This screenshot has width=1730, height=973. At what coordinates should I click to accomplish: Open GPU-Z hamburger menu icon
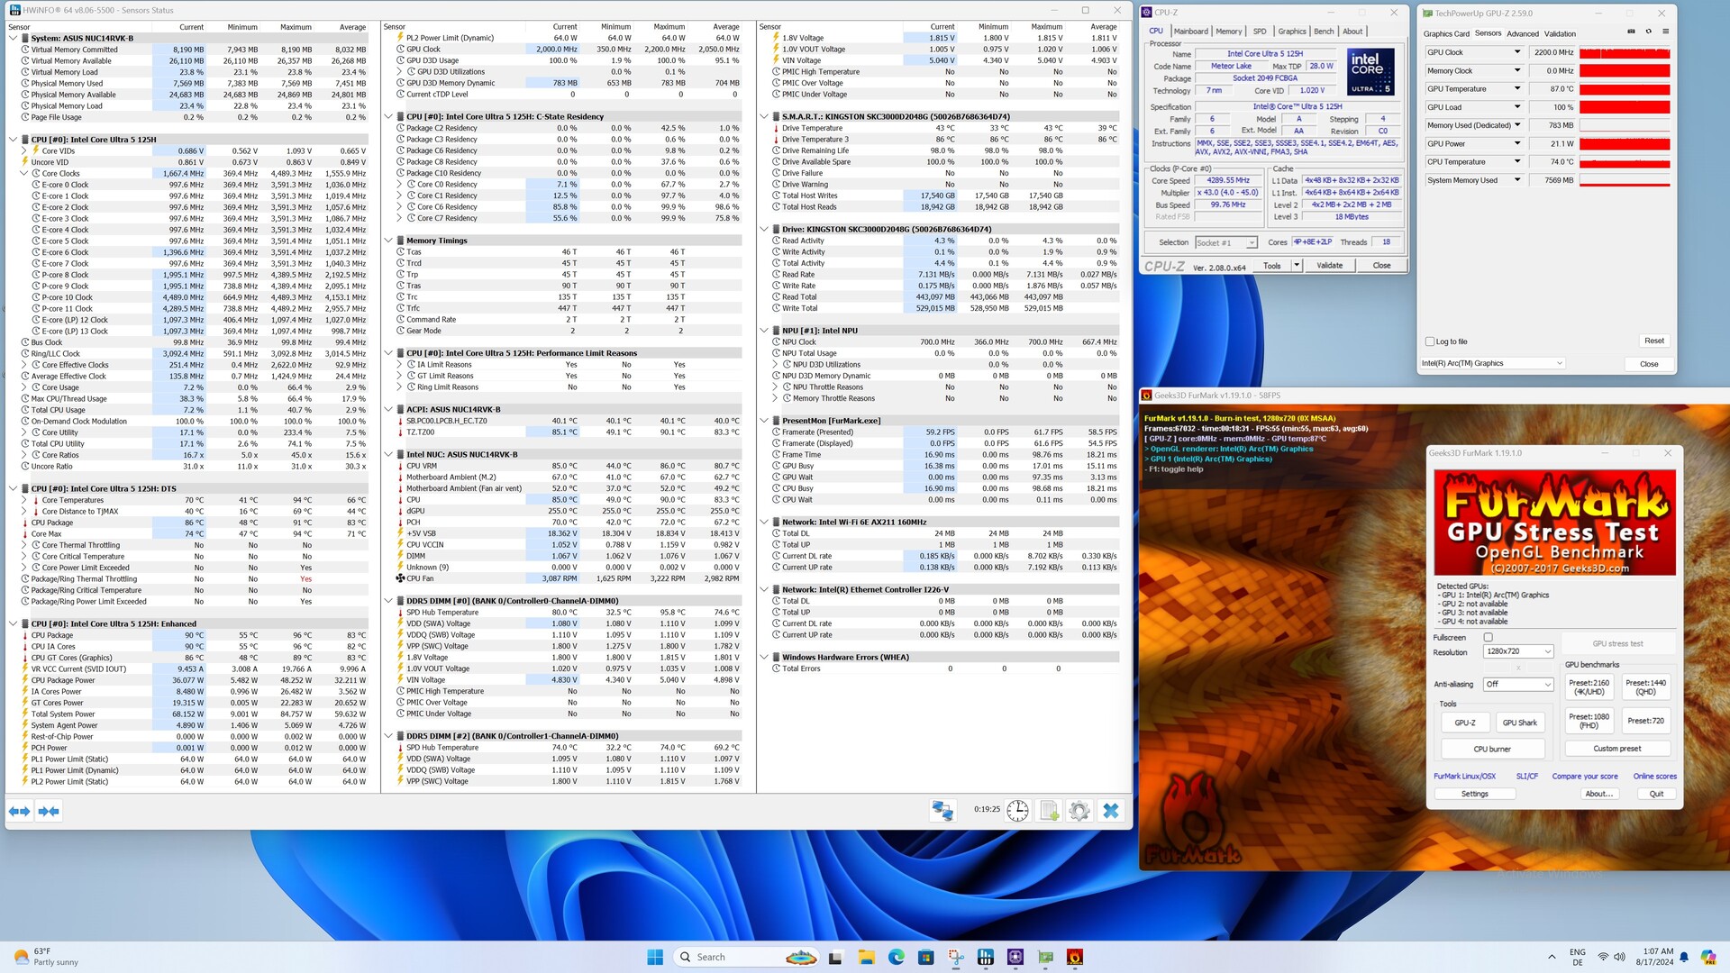[1665, 32]
